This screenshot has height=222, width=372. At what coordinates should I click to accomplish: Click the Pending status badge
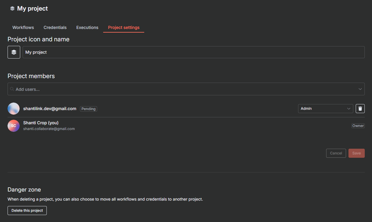tap(88, 109)
